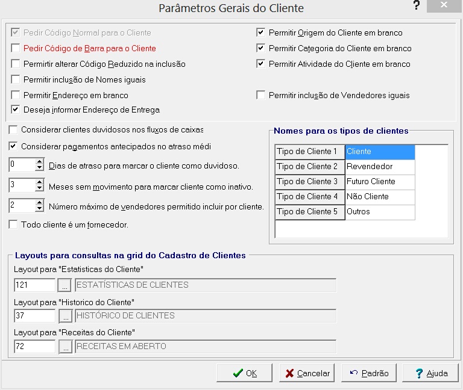Open lookup button for Historico do Cliente layout

click(66, 316)
